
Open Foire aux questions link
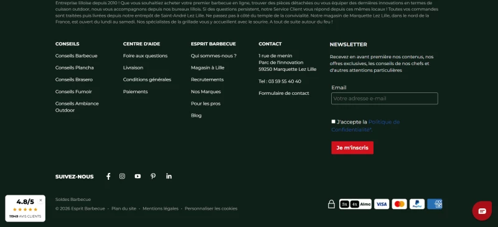point(145,56)
